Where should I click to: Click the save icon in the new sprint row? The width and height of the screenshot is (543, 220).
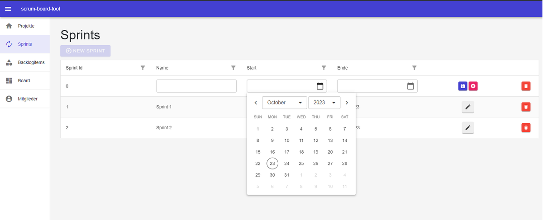point(462,86)
